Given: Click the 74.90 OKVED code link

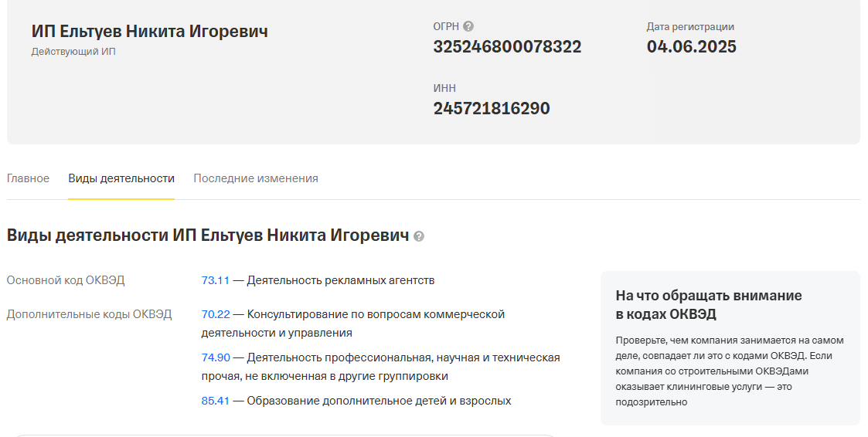Looking at the screenshot, I should (216, 357).
